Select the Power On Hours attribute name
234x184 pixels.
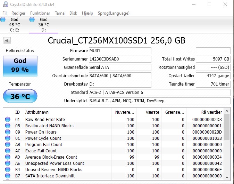41,132
